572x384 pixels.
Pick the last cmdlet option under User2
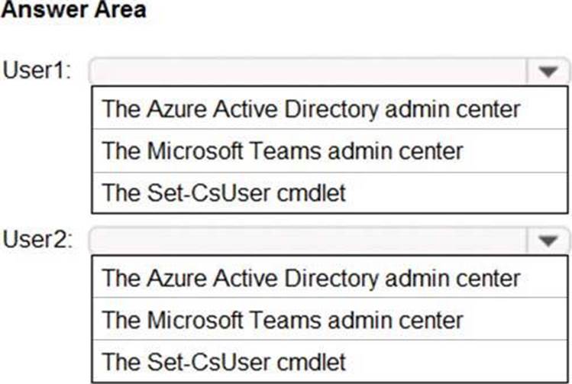(x=224, y=361)
